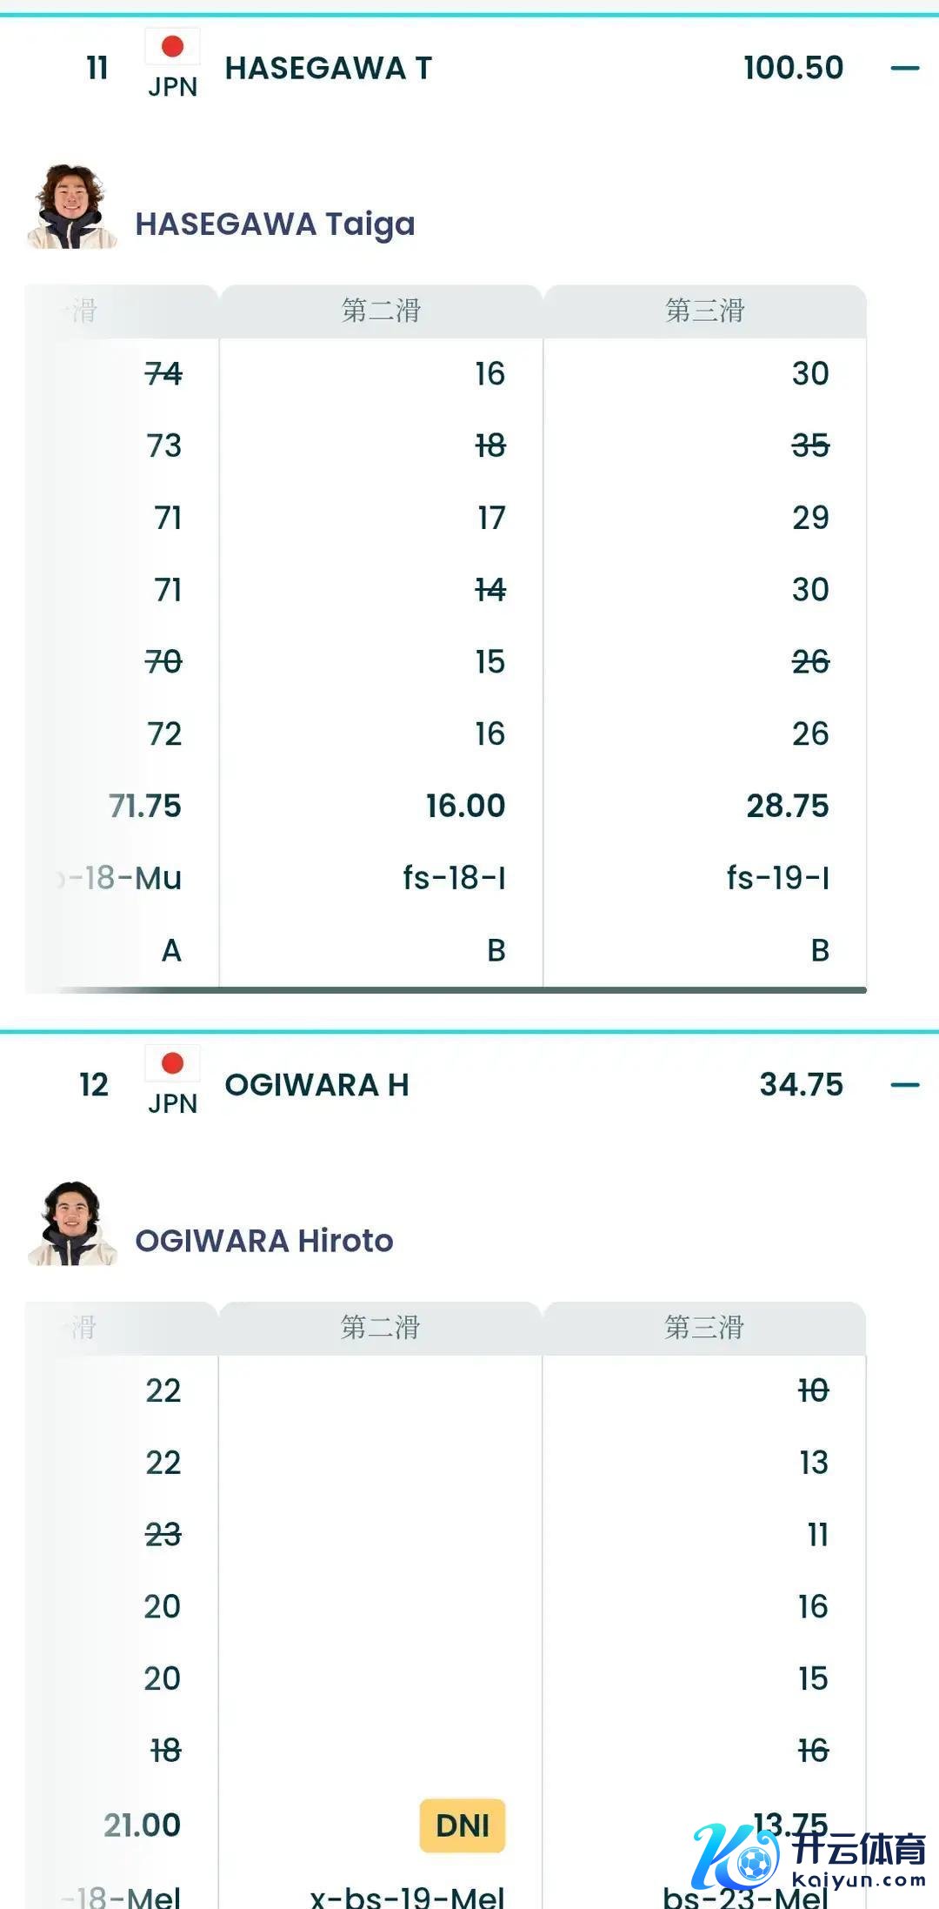Viewport: 939px width, 1909px height.
Task: Open OGIWARA Hiroto's athlete photo
Action: [71, 1223]
